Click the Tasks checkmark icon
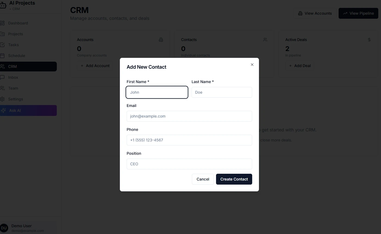 pyautogui.click(x=2, y=45)
